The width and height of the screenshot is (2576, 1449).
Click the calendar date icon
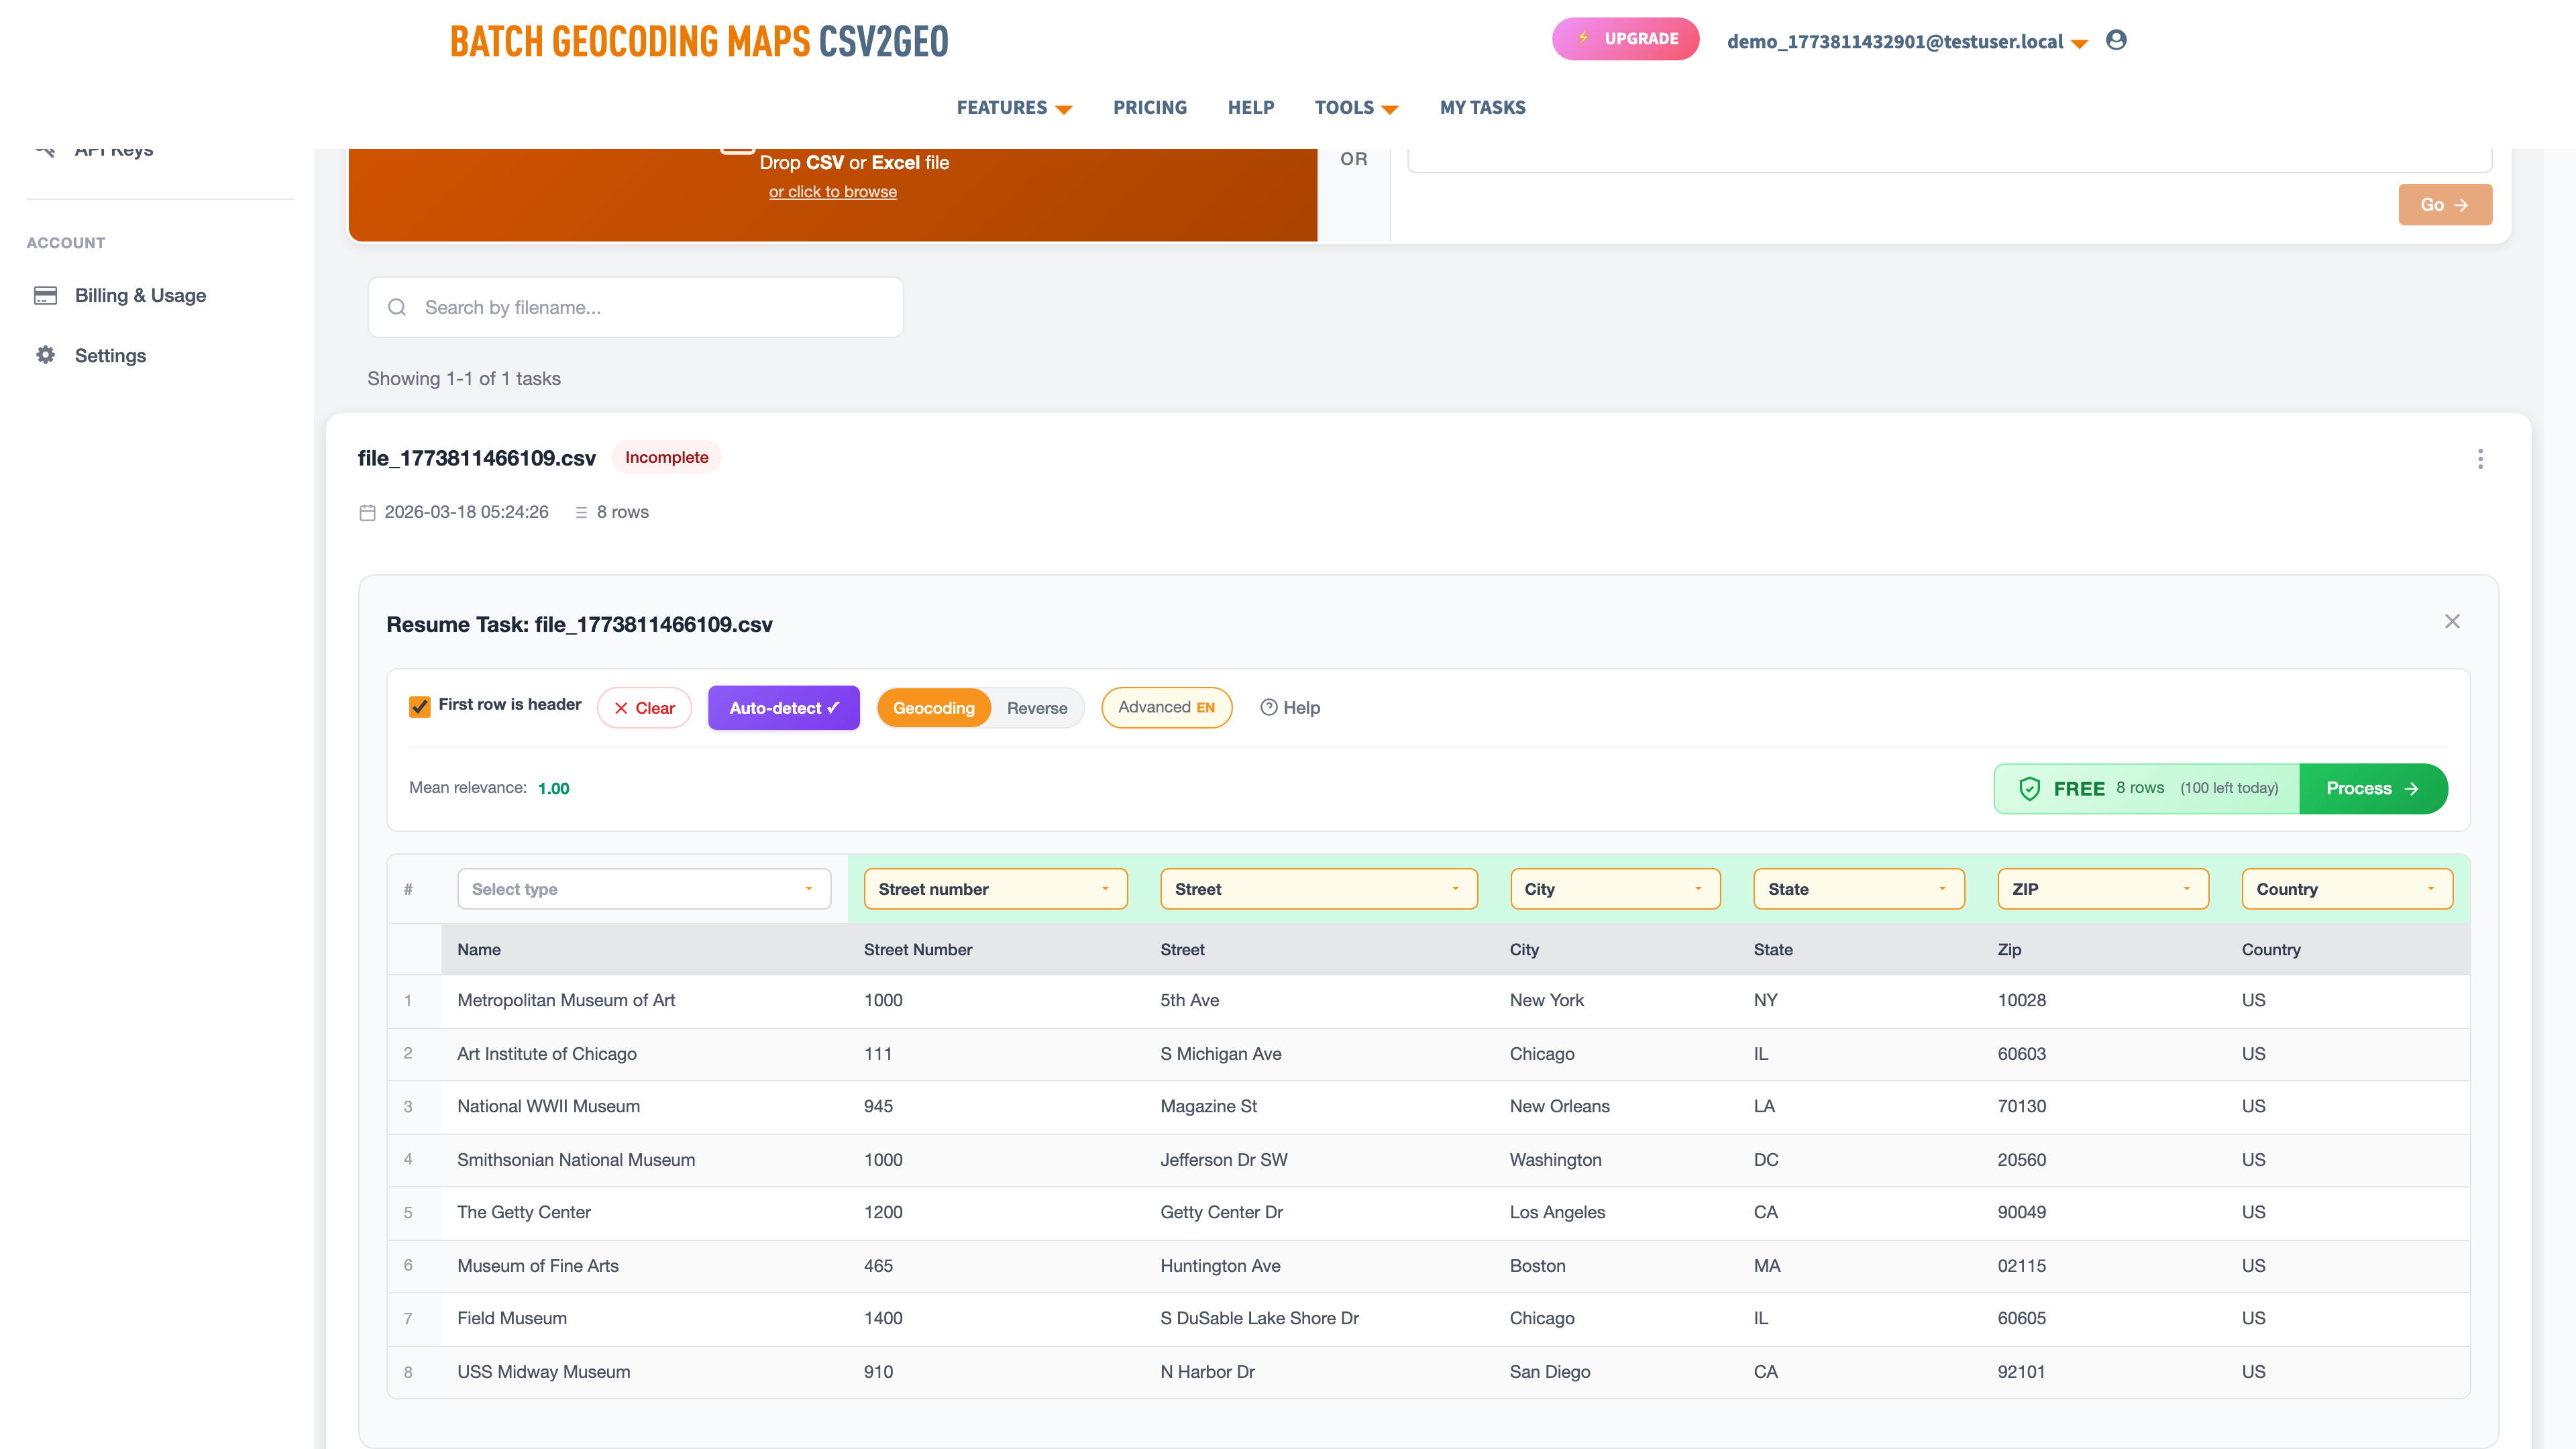coord(367,512)
